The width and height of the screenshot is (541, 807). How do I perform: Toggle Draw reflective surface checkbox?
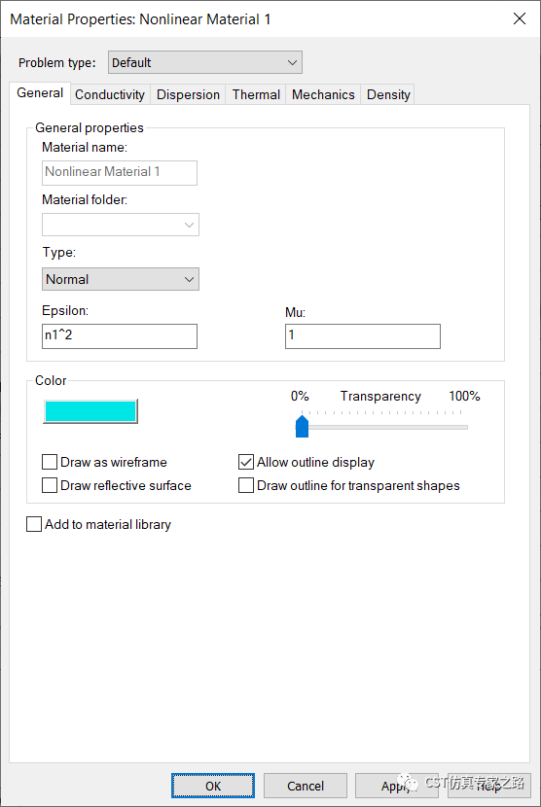click(50, 485)
